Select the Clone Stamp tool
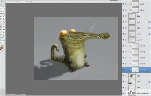The image size is (151, 96). (4, 19)
